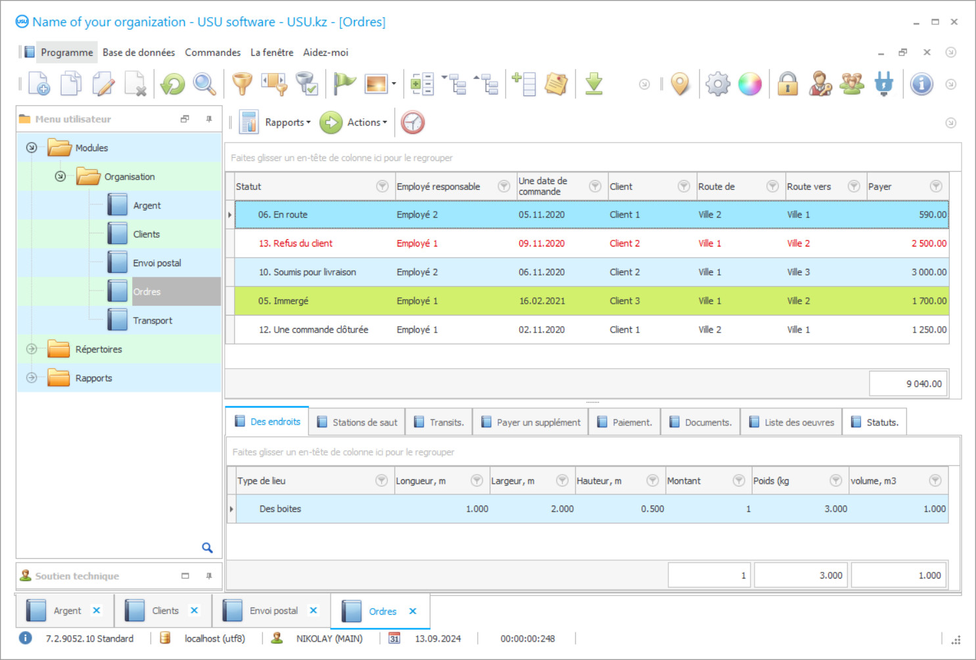Delete a record using the delete icon
Screen dimensions: 976x660
click(x=136, y=83)
